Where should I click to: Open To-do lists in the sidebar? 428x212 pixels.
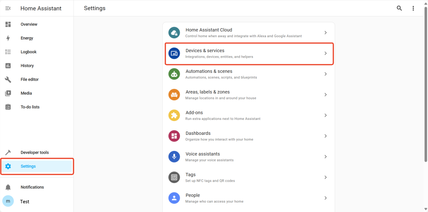coord(37,107)
